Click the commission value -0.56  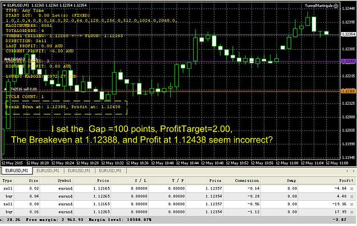(253, 204)
